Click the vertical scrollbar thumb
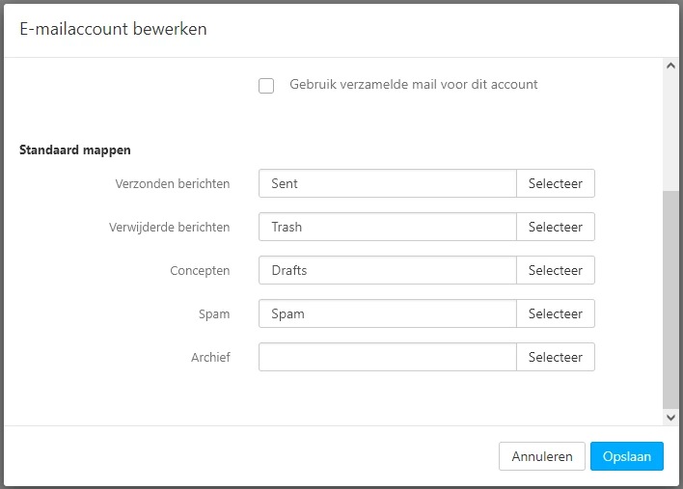This screenshot has height=489, width=683. click(x=671, y=299)
